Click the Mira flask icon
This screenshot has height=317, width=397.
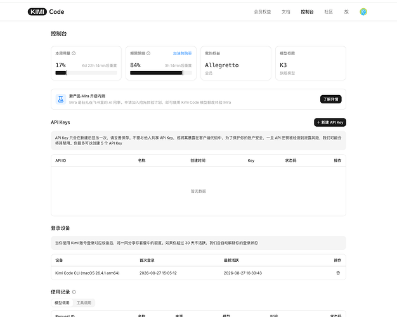tap(61, 99)
